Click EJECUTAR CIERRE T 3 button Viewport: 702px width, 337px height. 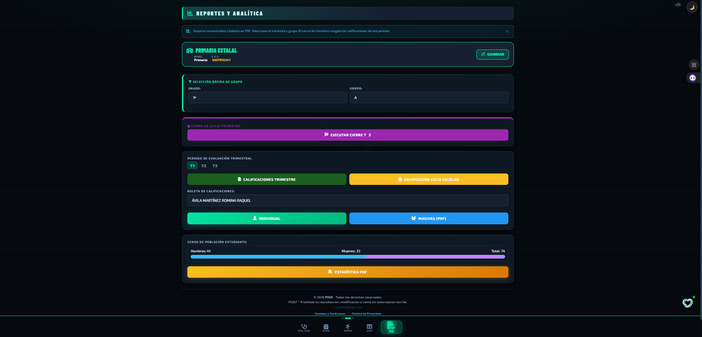coord(348,135)
